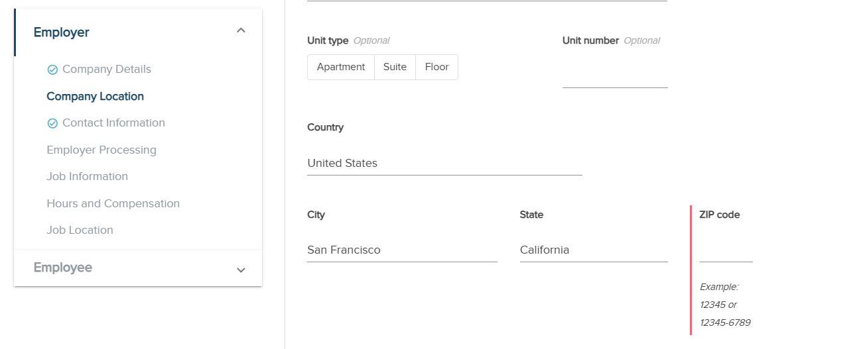Navigate to Contact Information step
This screenshot has height=349, width=865.
pos(113,123)
